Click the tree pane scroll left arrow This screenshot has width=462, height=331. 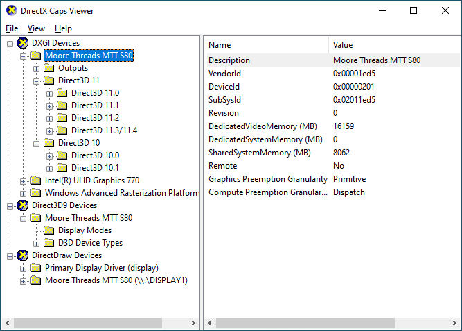point(8,323)
